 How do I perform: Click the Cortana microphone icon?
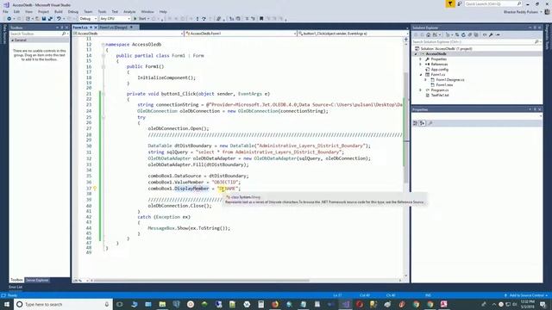coord(107,304)
